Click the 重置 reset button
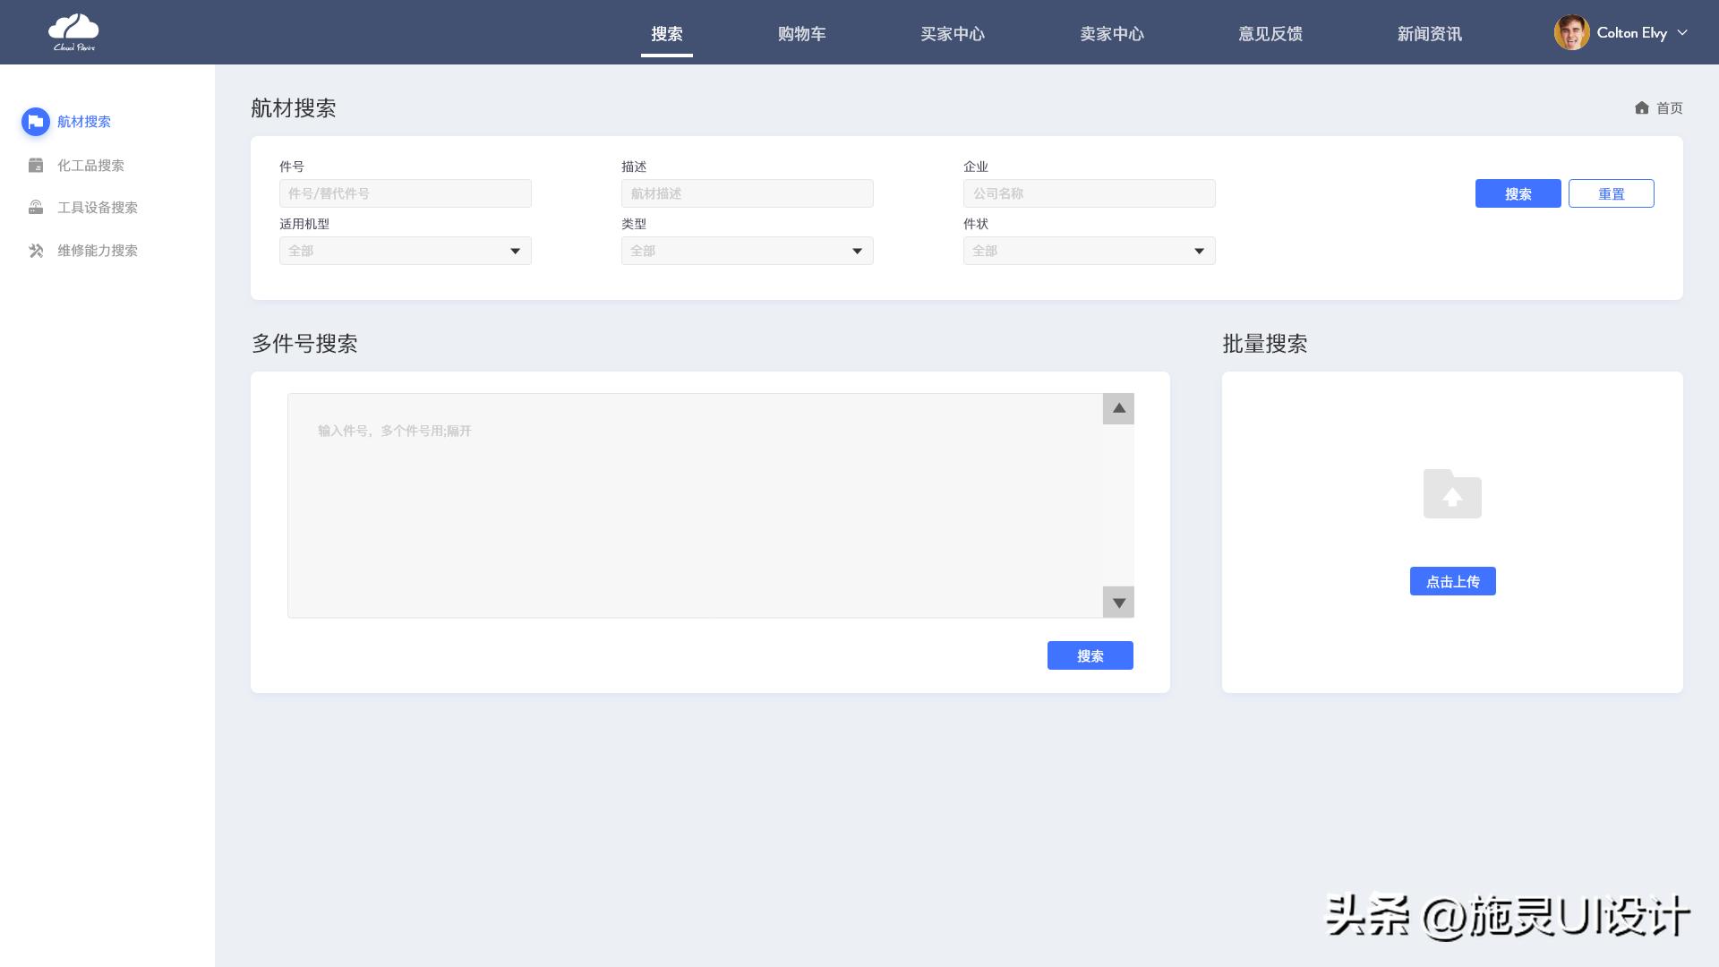 click(1611, 194)
